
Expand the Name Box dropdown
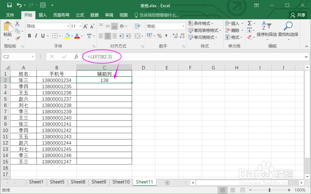33,57
